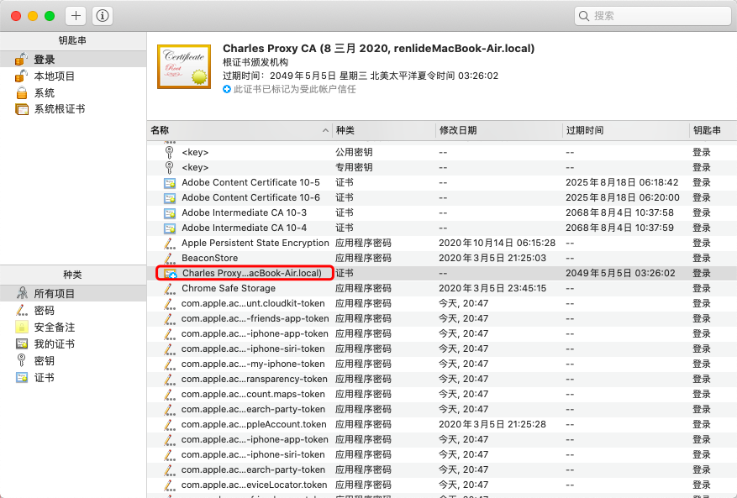737x498 pixels.
Task: Select com.apple.ac...unt.cloudkit-token entry
Action: [x=253, y=303]
